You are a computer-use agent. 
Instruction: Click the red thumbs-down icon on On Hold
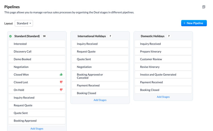(x=61, y=90)
